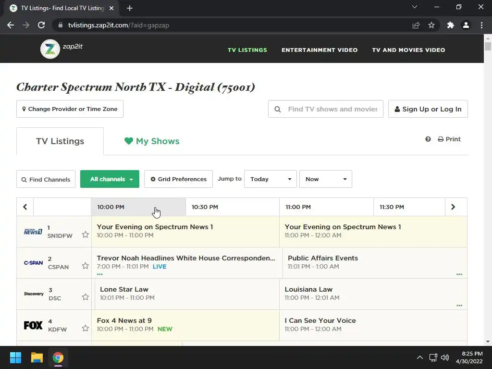
Task: Switch to the TV Listings tab
Action: point(60,141)
